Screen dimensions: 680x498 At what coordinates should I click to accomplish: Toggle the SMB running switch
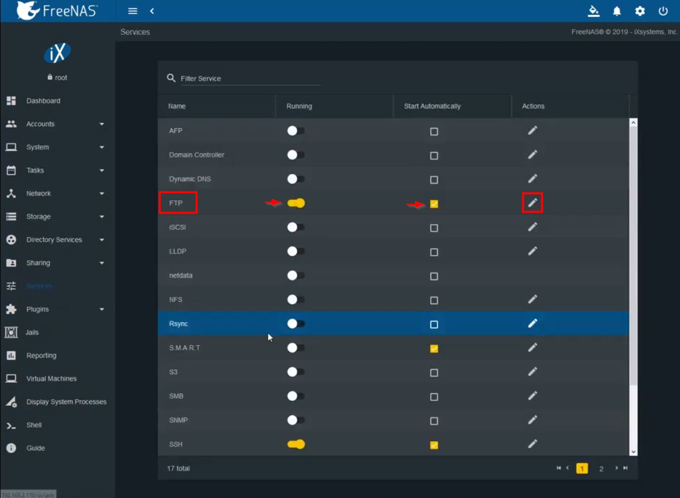[296, 396]
